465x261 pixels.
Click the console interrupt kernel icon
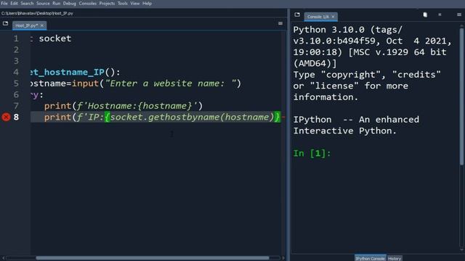[440, 14]
